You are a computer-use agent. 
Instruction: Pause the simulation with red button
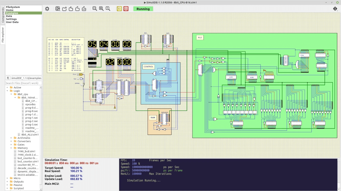126,9
